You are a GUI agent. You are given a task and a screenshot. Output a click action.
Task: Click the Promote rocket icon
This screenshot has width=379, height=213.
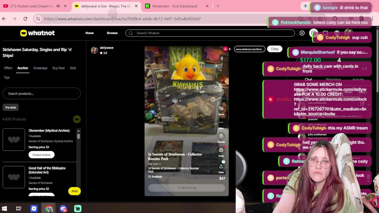[221, 136]
